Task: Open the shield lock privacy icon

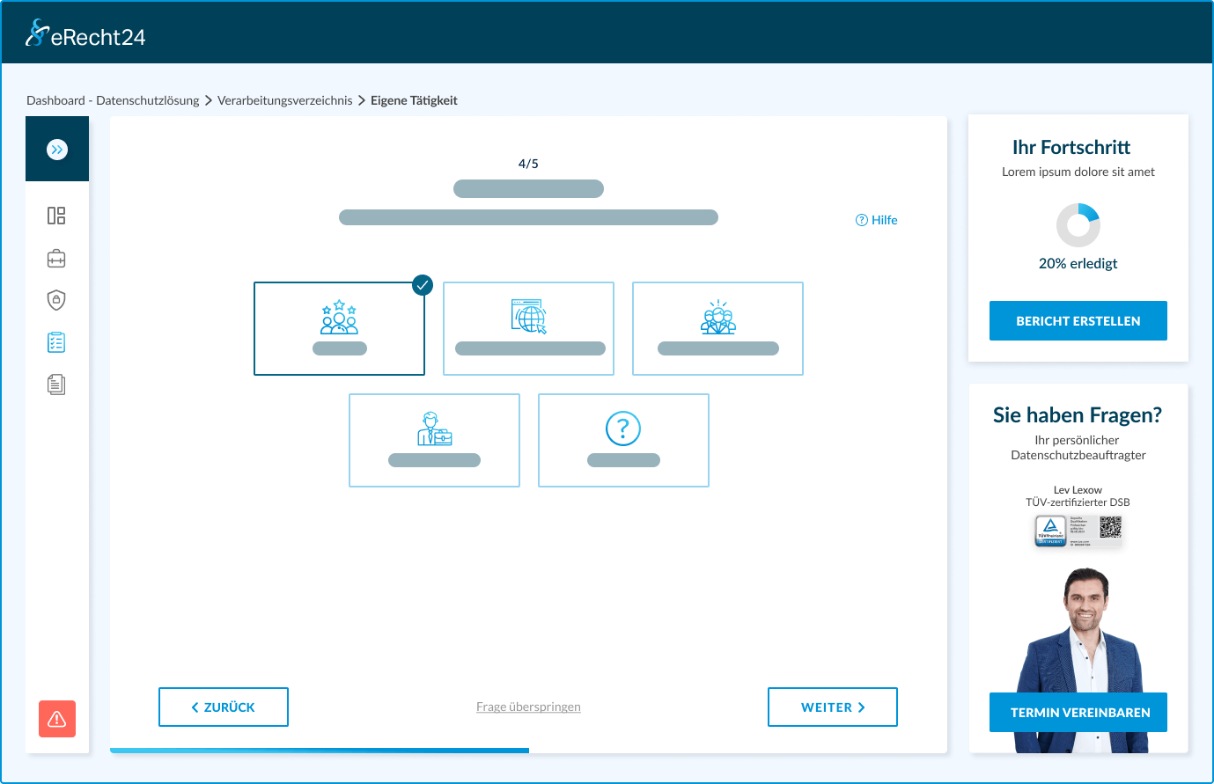Action: tap(56, 300)
